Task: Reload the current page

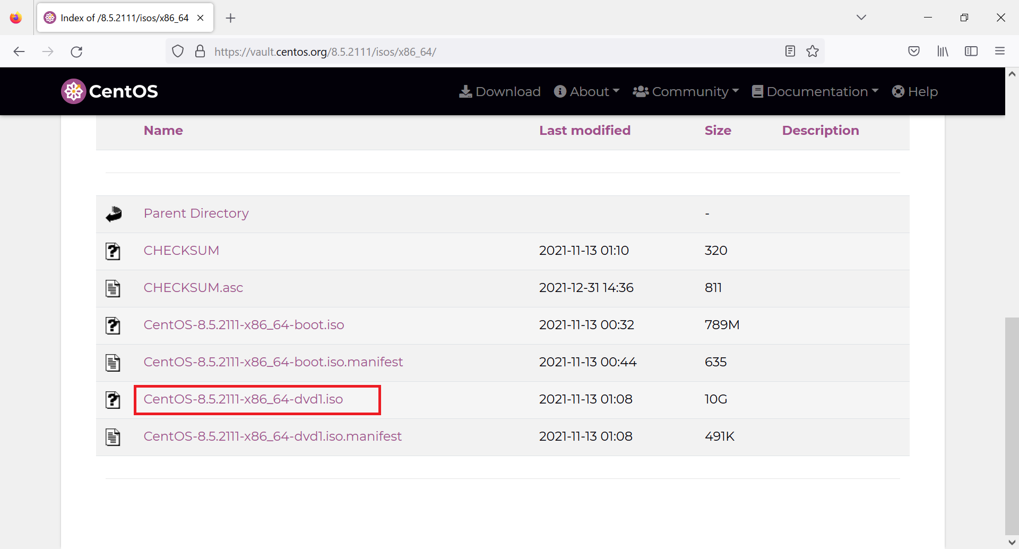Action: 76,52
